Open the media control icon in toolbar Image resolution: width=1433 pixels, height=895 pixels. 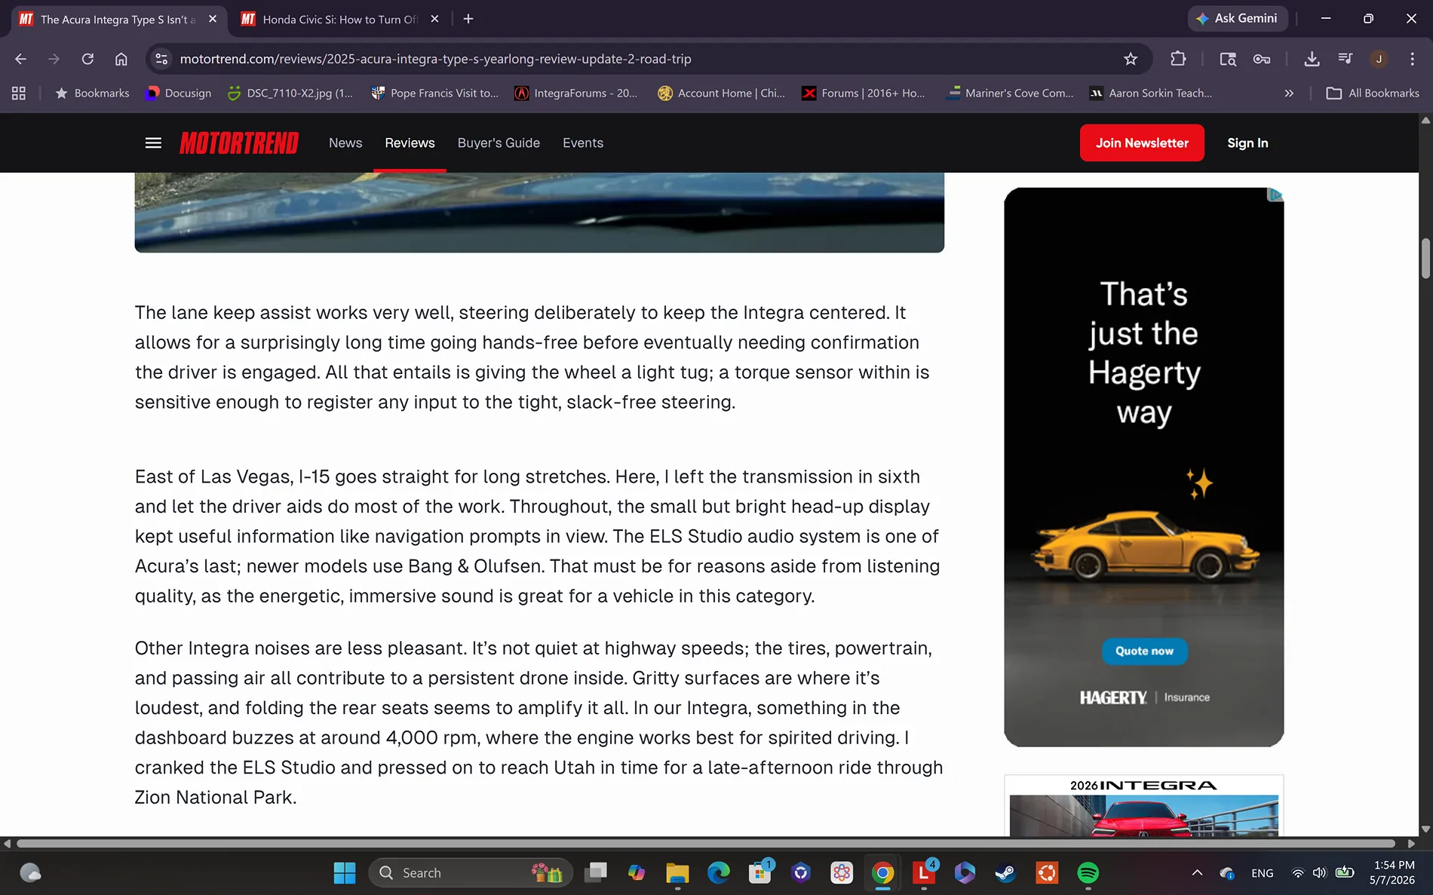click(1345, 59)
